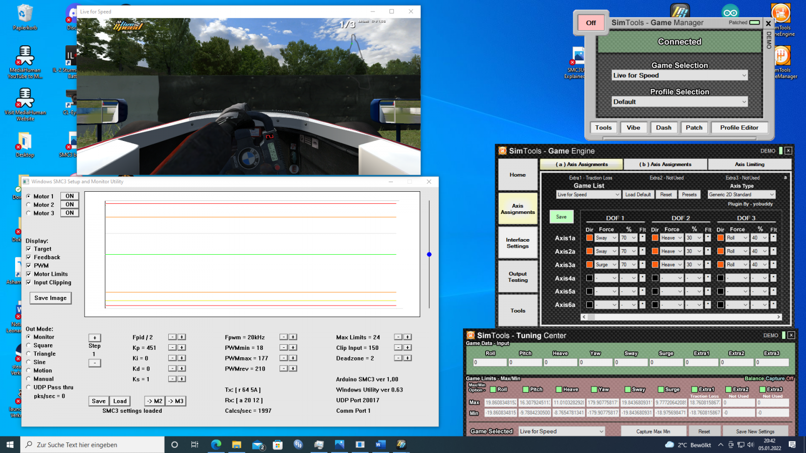Open Axis1a DOF 1 Sway force dropdown
This screenshot has width=806, height=453.
pyautogui.click(x=606, y=238)
